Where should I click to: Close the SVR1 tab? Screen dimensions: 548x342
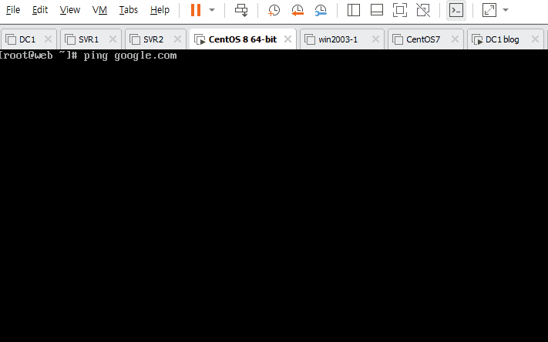[x=113, y=39]
